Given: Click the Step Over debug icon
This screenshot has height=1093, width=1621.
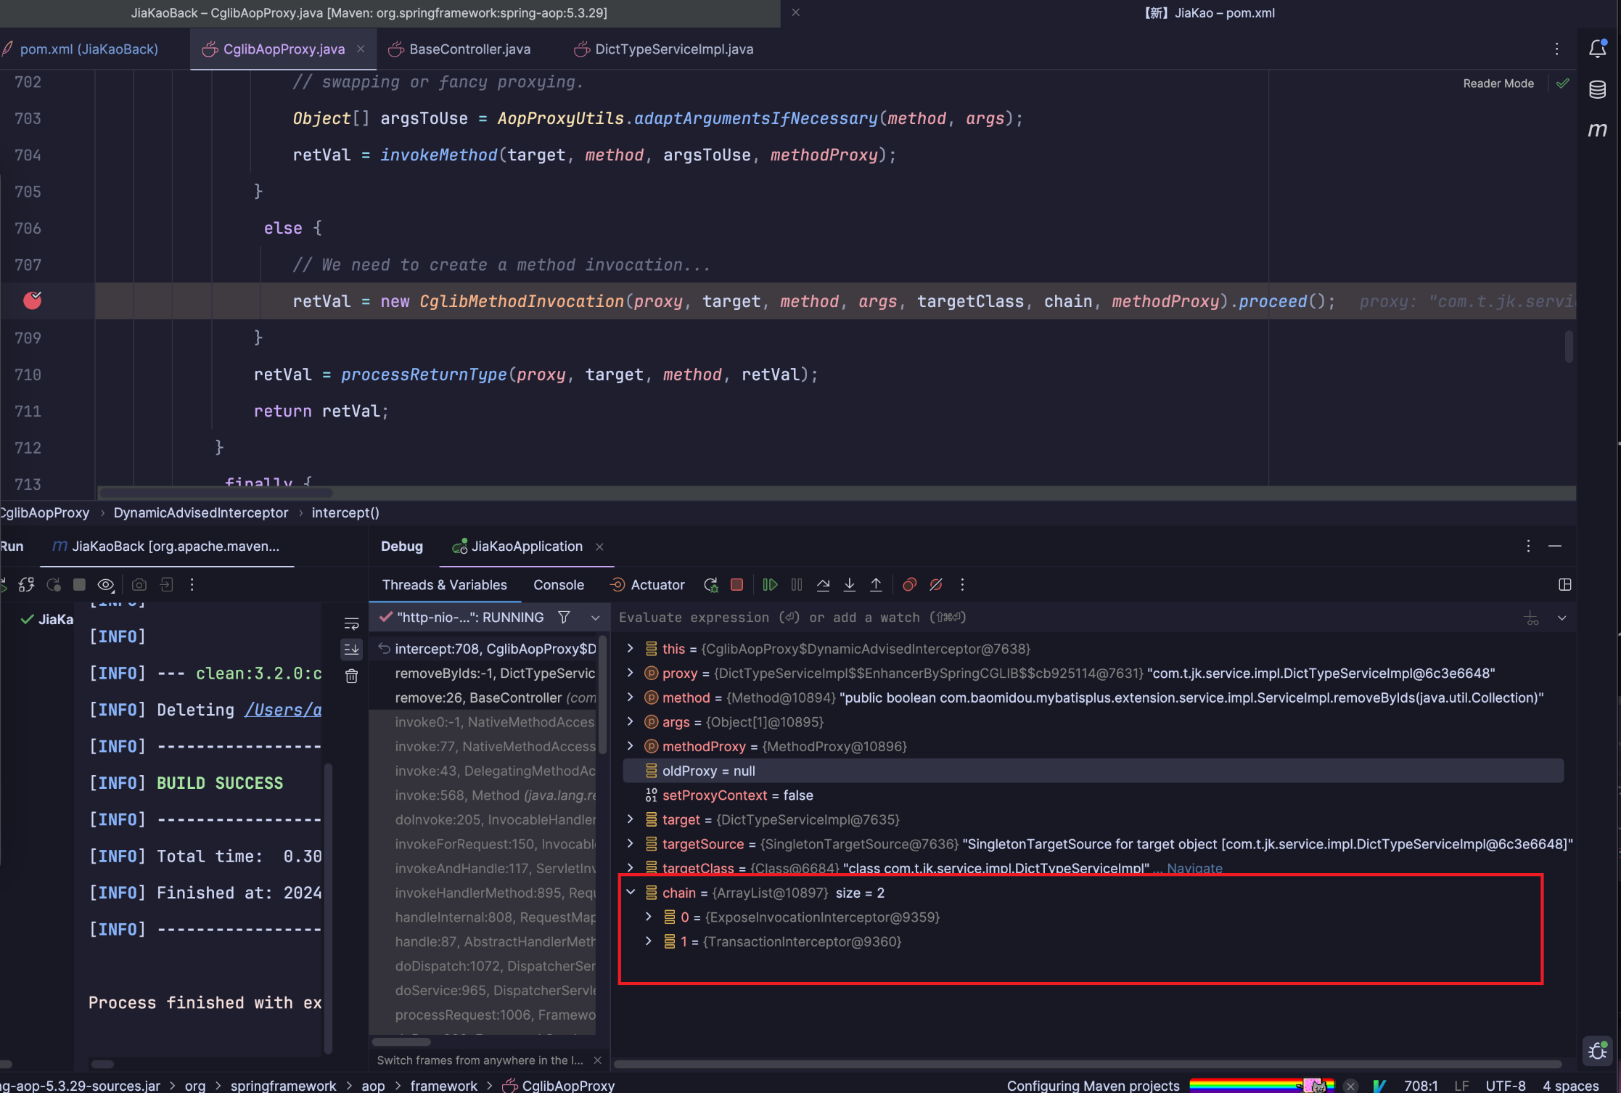Looking at the screenshot, I should pyautogui.click(x=823, y=585).
